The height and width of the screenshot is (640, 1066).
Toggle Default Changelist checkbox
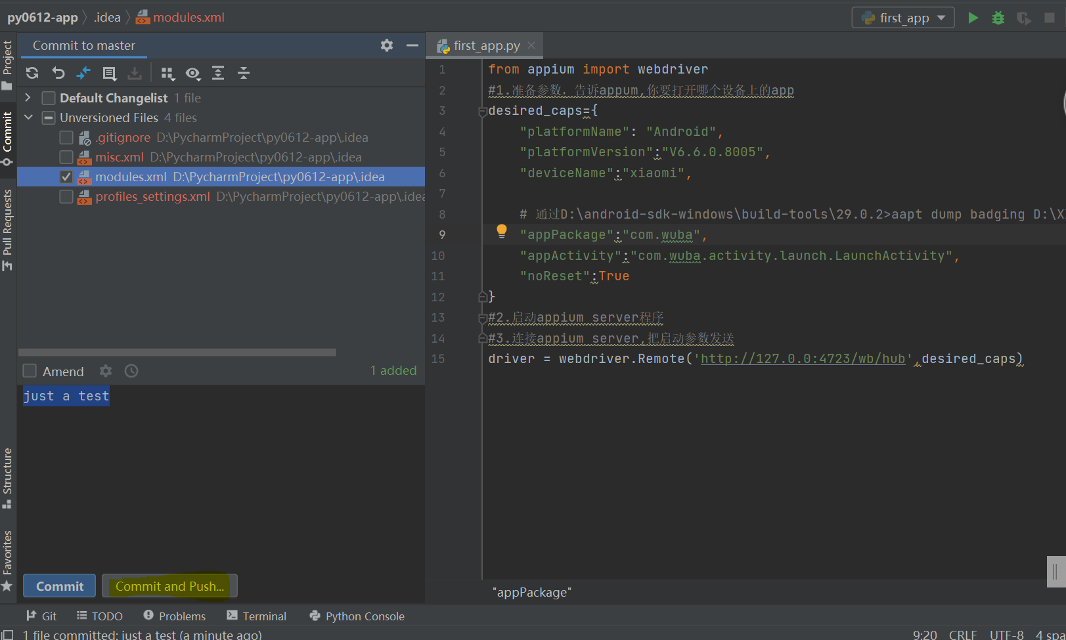[48, 98]
